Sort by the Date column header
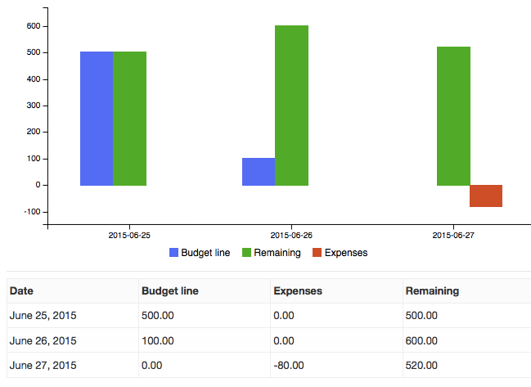531x387 pixels. (21, 290)
